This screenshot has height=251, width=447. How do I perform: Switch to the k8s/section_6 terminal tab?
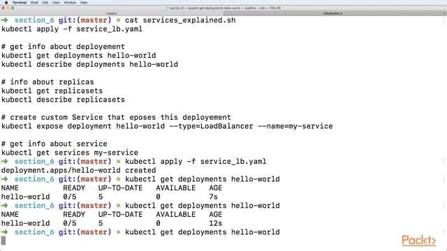[x=332, y=13]
